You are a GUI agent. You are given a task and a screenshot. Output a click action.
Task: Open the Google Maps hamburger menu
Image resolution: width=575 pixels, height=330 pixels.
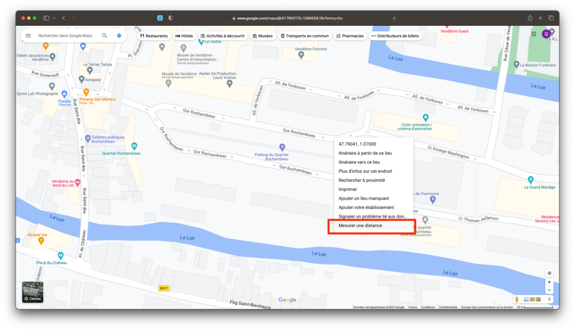pos(28,36)
